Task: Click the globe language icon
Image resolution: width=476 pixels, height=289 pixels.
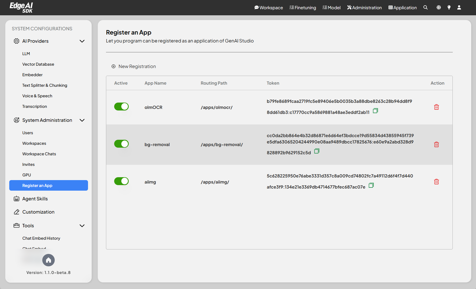Action: [x=438, y=8]
